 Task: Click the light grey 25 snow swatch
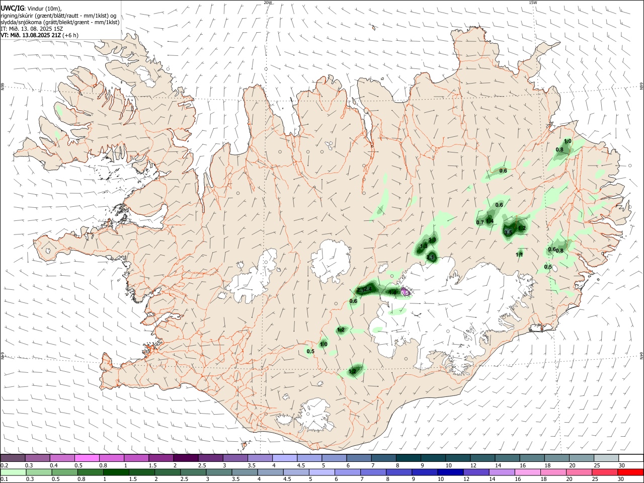click(606, 458)
